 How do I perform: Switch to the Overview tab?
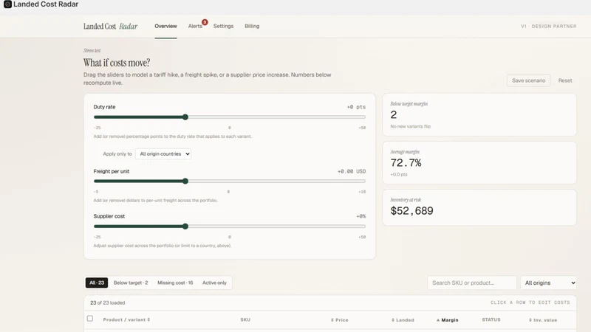point(165,26)
